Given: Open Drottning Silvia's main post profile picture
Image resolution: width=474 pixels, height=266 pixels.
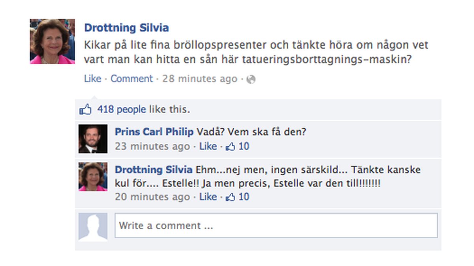Looking at the screenshot, I should pyautogui.click(x=52, y=41).
